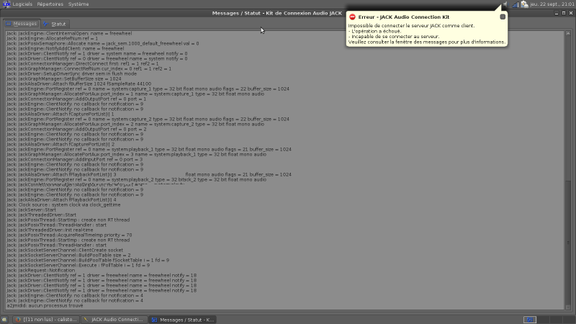
Task: Select the third workspace in the pager
Action: pyautogui.click(x=555, y=320)
